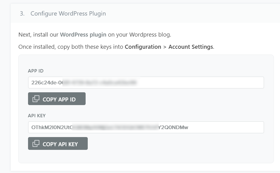Image resolution: width=280 pixels, height=173 pixels.
Task: Click the bold Configuration text
Action: tap(143, 47)
